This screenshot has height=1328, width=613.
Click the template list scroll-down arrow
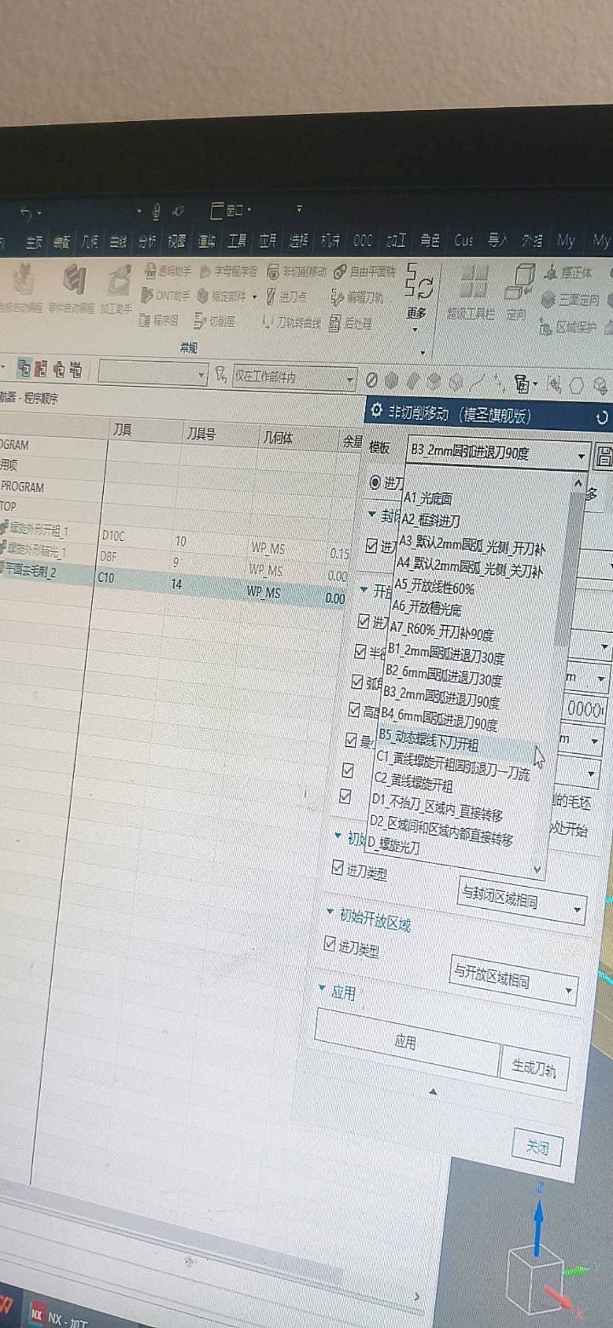click(x=537, y=868)
